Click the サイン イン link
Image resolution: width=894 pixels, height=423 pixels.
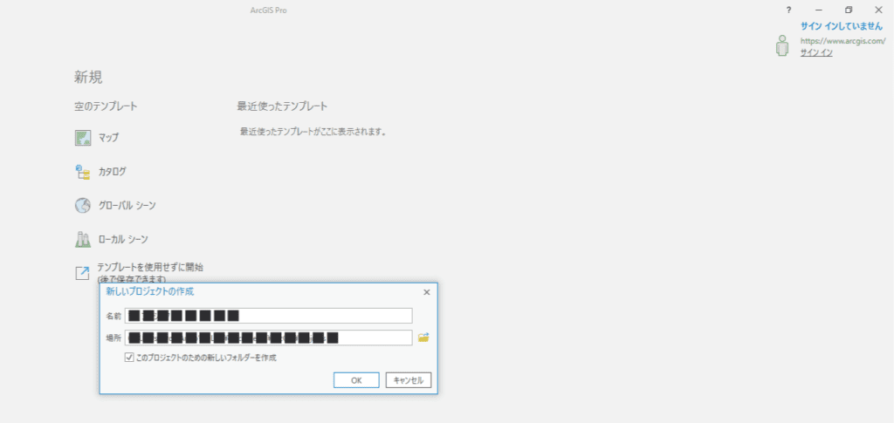[x=816, y=52]
